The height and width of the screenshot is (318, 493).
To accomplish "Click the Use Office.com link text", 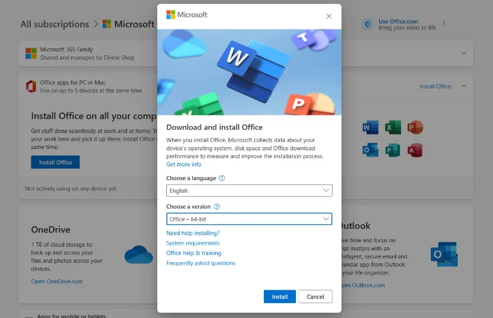I will [399, 21].
